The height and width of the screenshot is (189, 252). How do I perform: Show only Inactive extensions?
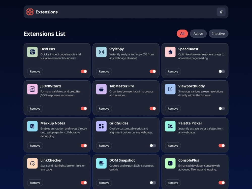[218, 34]
